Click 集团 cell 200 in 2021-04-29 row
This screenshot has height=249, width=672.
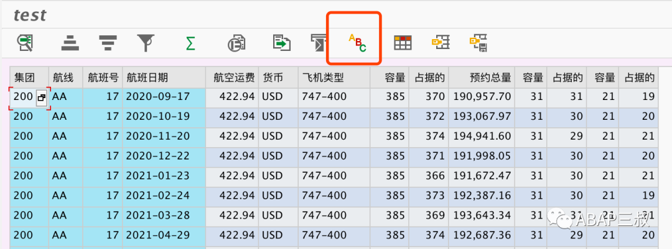click(29, 235)
